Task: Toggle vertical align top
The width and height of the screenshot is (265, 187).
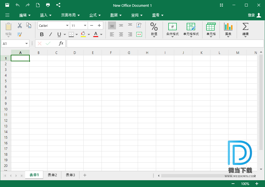Action: 130,25
